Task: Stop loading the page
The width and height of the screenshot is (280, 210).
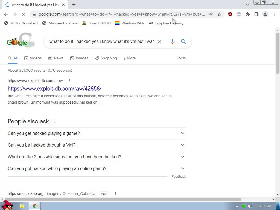Action: click(x=24, y=14)
